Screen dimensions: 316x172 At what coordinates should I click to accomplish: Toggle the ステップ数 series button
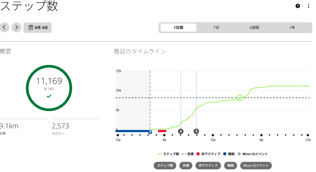click(x=165, y=166)
